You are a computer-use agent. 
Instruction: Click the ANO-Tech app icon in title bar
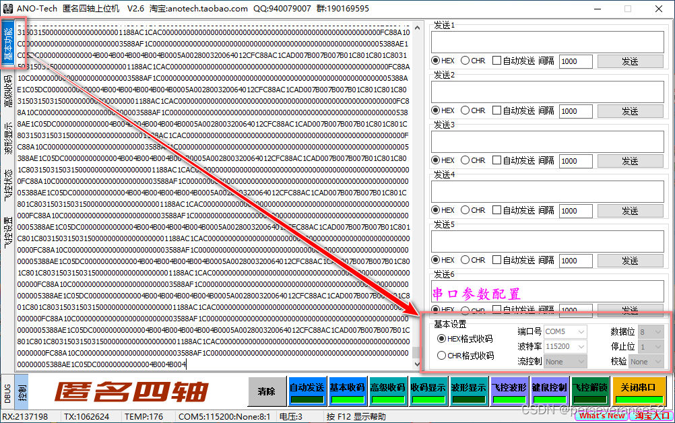(8, 9)
